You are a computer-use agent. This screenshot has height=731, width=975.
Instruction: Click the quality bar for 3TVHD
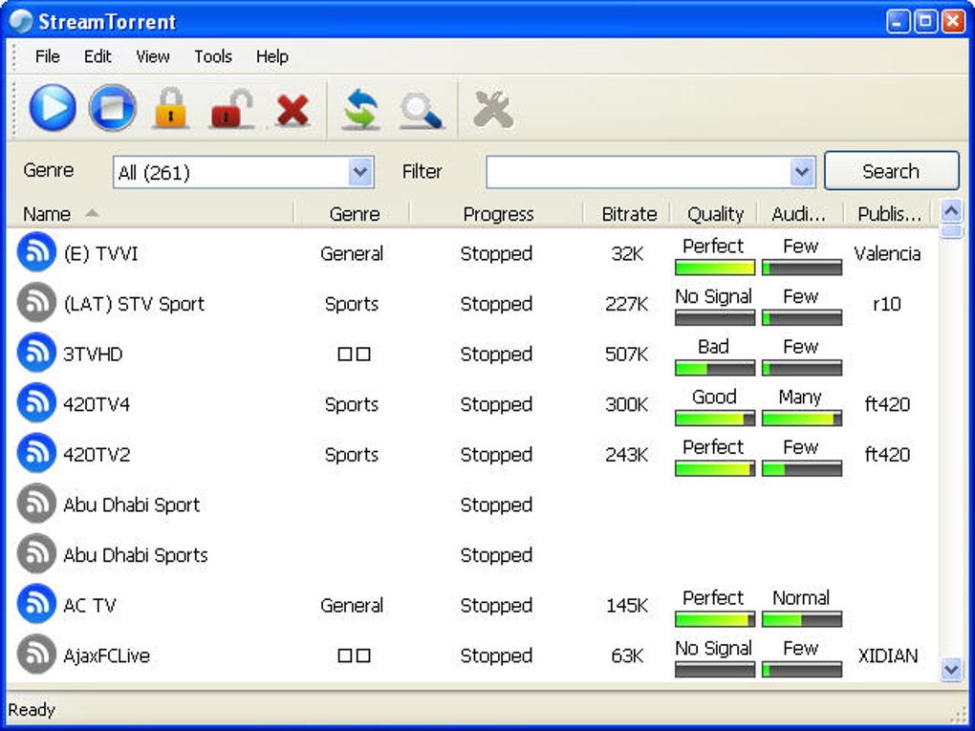click(714, 368)
